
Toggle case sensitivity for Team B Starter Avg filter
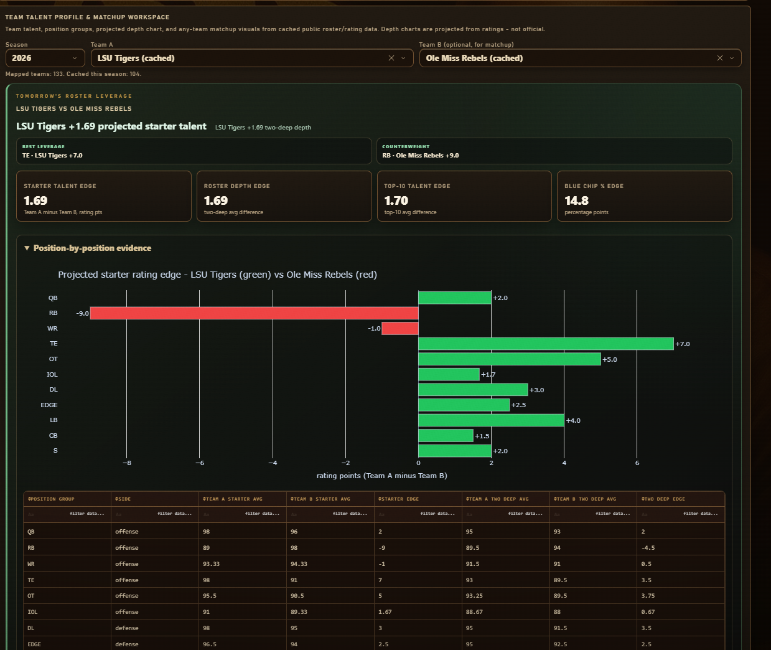tap(294, 514)
